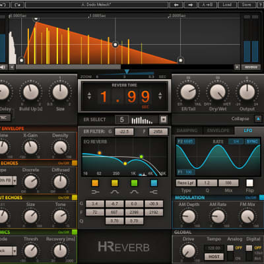Click the EQ frequency value 2192
264x264 pixels.
coord(154,213)
